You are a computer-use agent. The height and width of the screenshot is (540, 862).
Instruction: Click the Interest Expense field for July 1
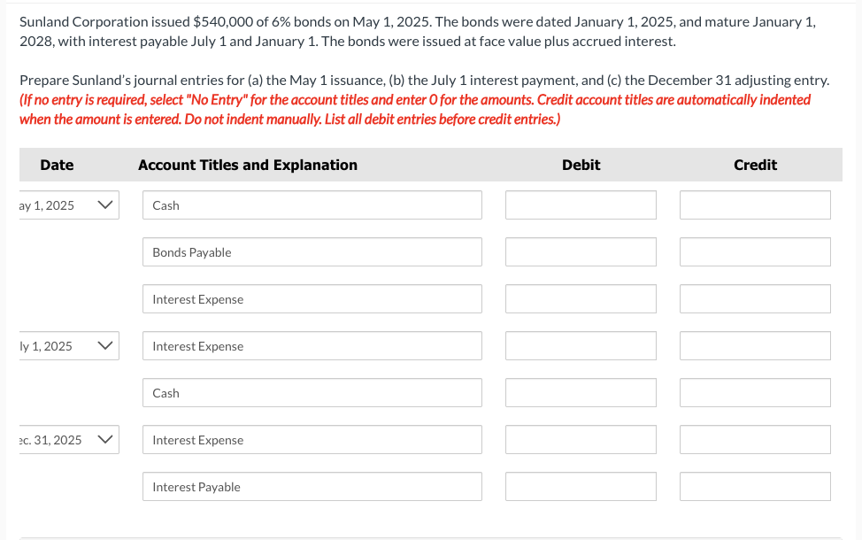(312, 345)
